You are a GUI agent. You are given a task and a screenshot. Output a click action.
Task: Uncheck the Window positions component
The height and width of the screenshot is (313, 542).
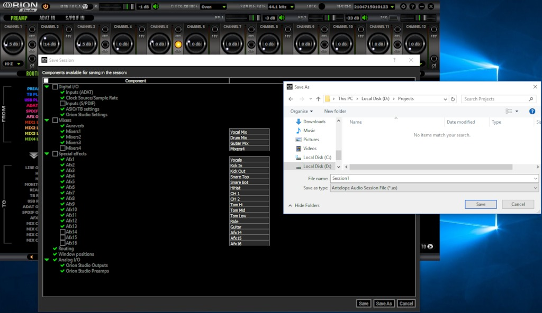(x=55, y=254)
